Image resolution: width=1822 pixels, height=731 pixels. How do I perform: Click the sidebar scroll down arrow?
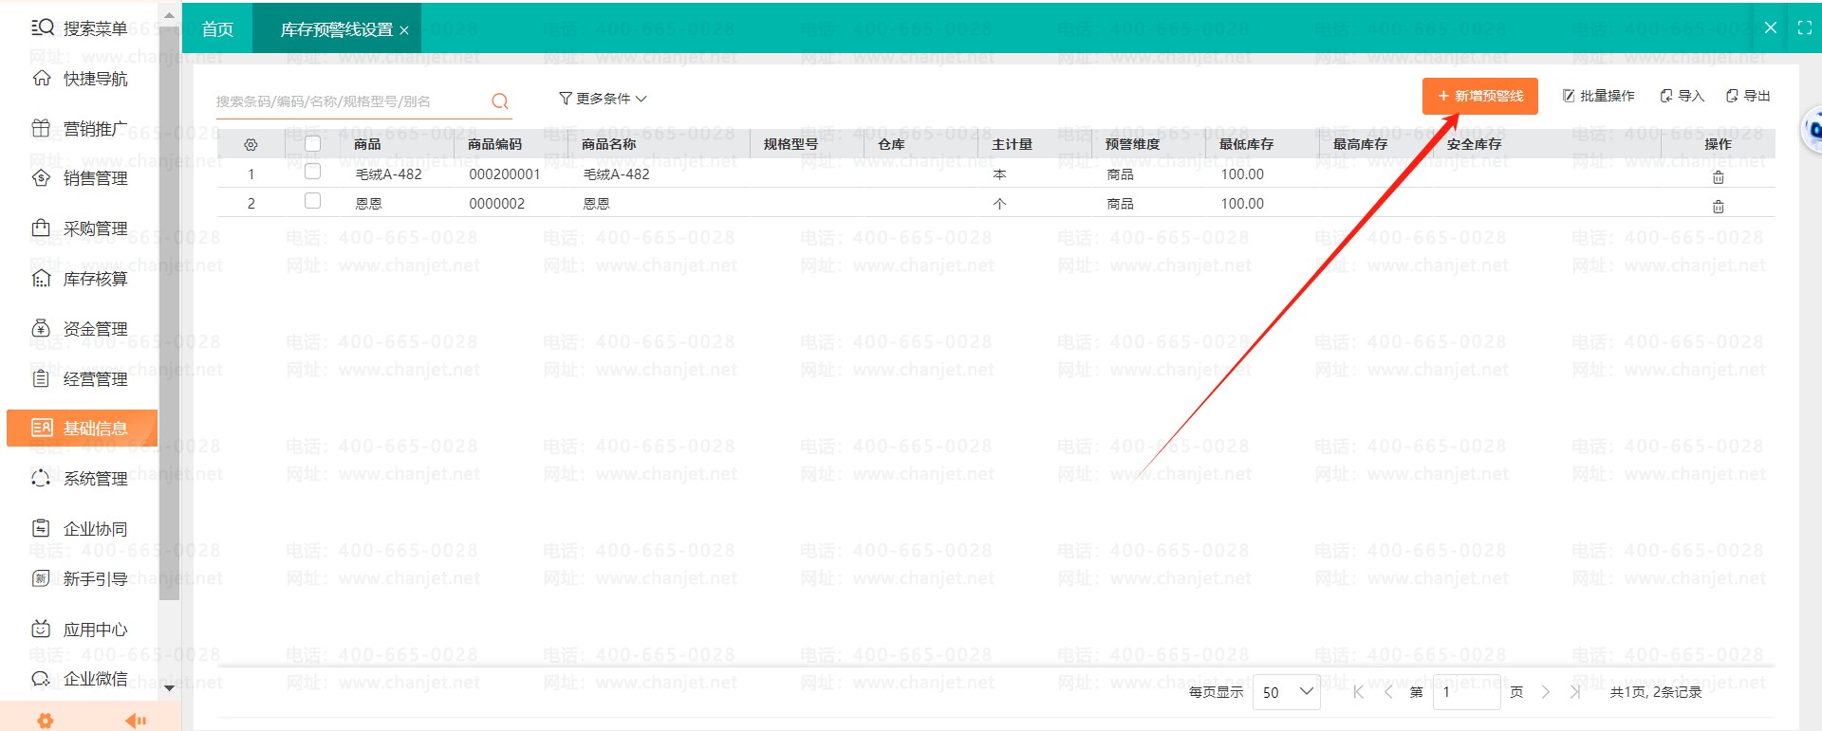pyautogui.click(x=169, y=688)
